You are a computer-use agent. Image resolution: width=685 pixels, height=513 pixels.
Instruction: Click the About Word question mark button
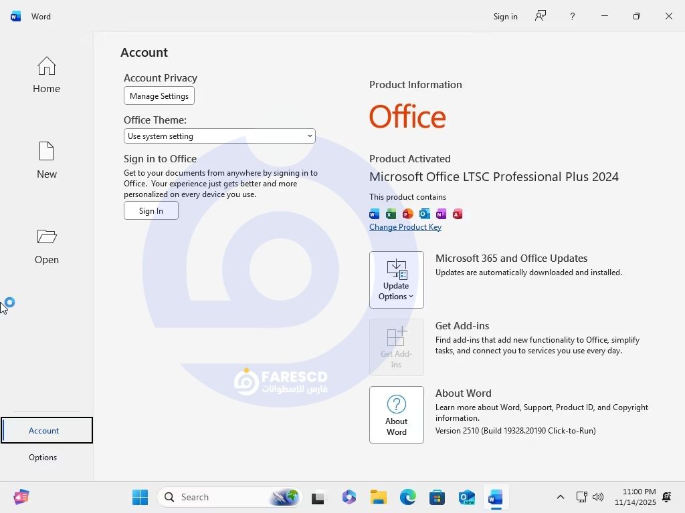tap(396, 414)
